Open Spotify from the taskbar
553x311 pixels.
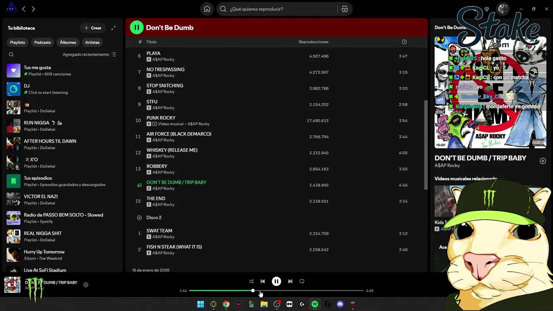click(x=315, y=304)
